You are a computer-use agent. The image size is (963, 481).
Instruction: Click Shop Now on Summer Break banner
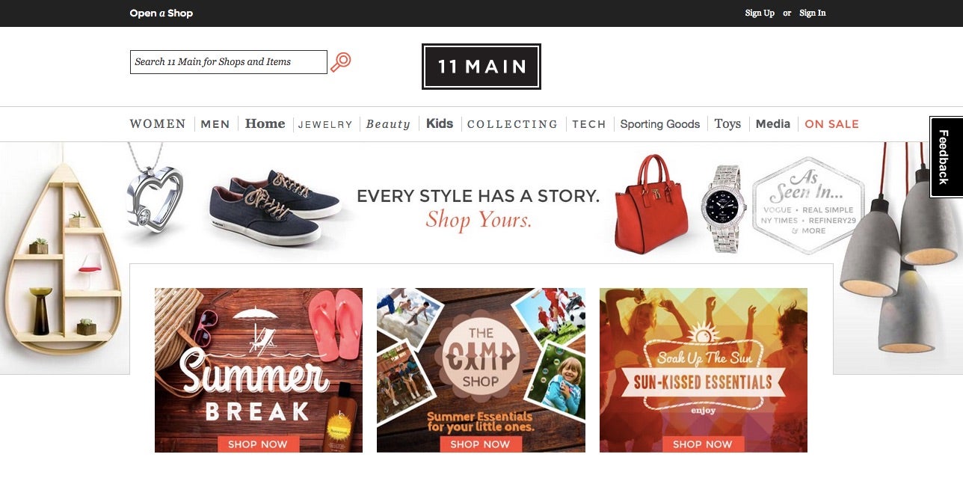[258, 444]
